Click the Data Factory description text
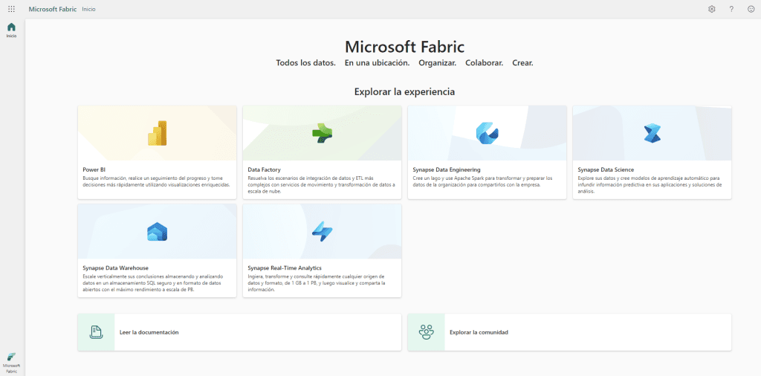Screen dimensions: 761x376 click(x=321, y=185)
